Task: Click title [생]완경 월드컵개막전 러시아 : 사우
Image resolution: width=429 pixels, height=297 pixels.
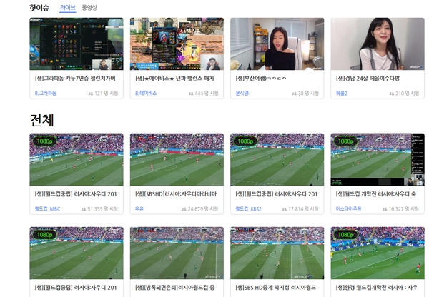Action: pos(377,288)
